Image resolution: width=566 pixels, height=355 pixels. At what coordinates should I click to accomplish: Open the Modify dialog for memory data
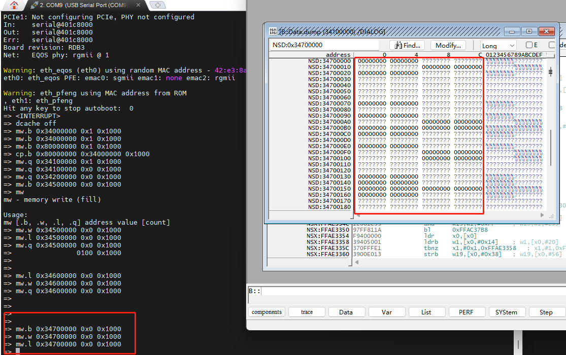coord(449,45)
